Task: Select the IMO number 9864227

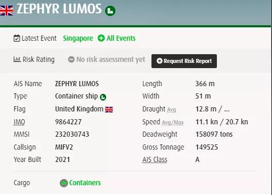Action: click(x=68, y=122)
